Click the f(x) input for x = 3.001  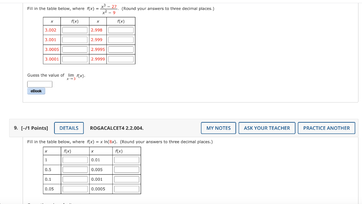[75, 40]
